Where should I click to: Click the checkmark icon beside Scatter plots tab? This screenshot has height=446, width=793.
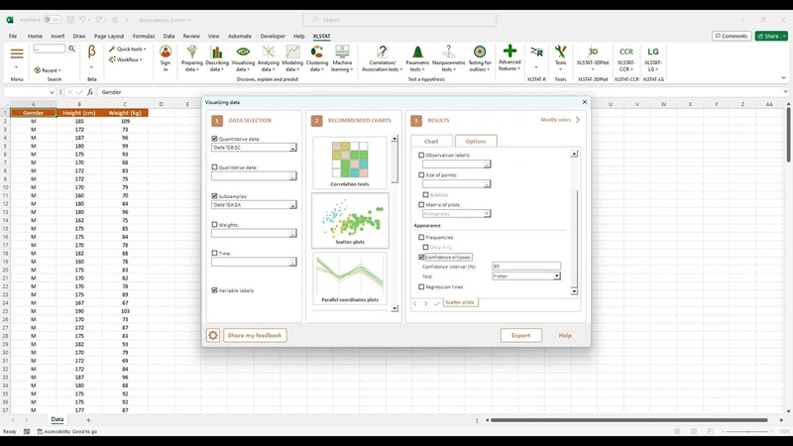437,304
